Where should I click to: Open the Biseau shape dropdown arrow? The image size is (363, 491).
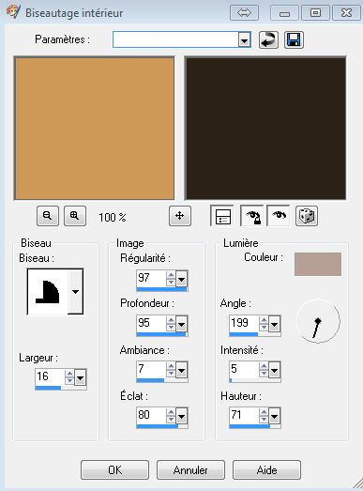(x=75, y=292)
